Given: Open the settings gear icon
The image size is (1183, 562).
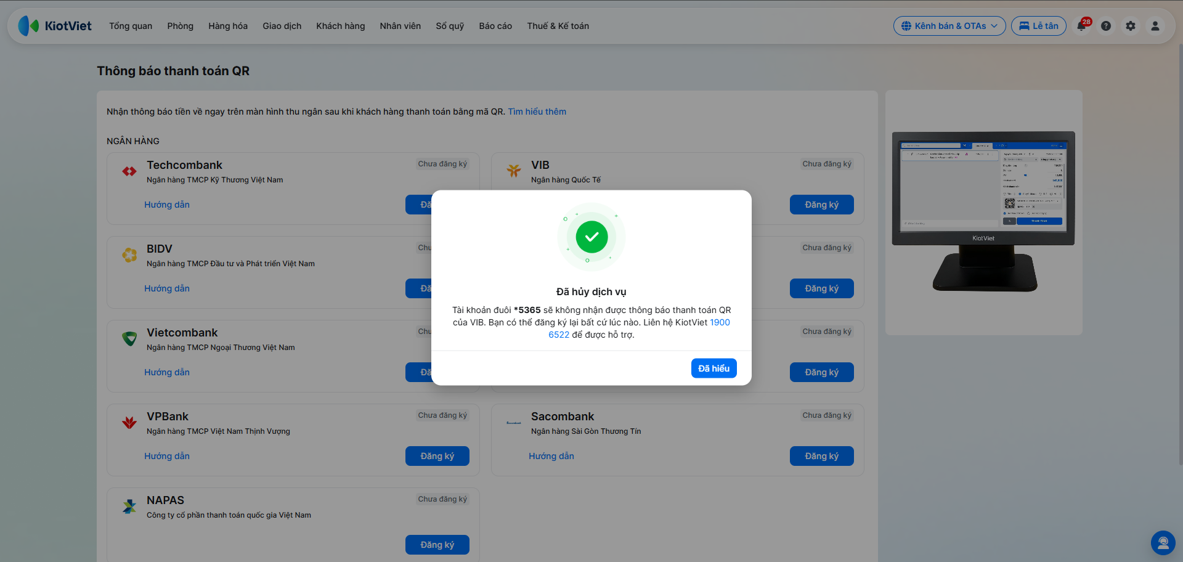Looking at the screenshot, I should coord(1131,26).
